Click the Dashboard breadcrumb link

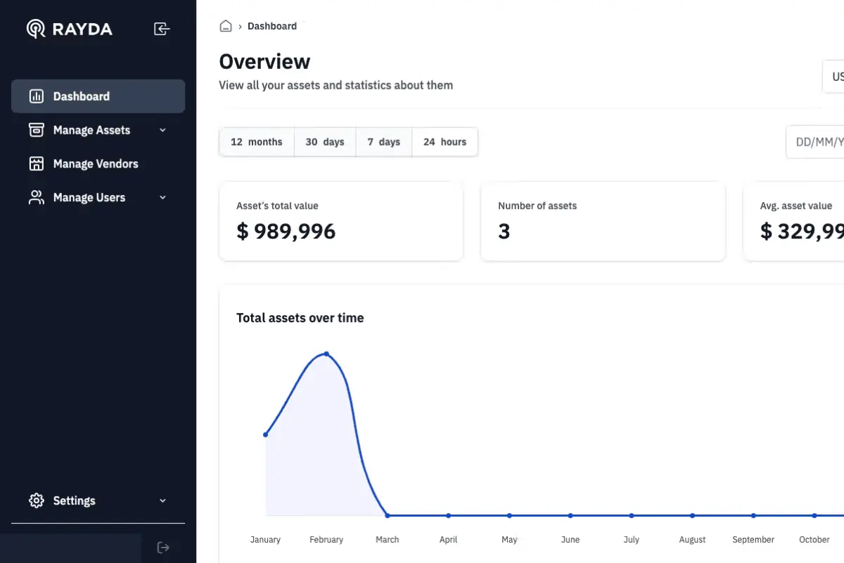272,26
